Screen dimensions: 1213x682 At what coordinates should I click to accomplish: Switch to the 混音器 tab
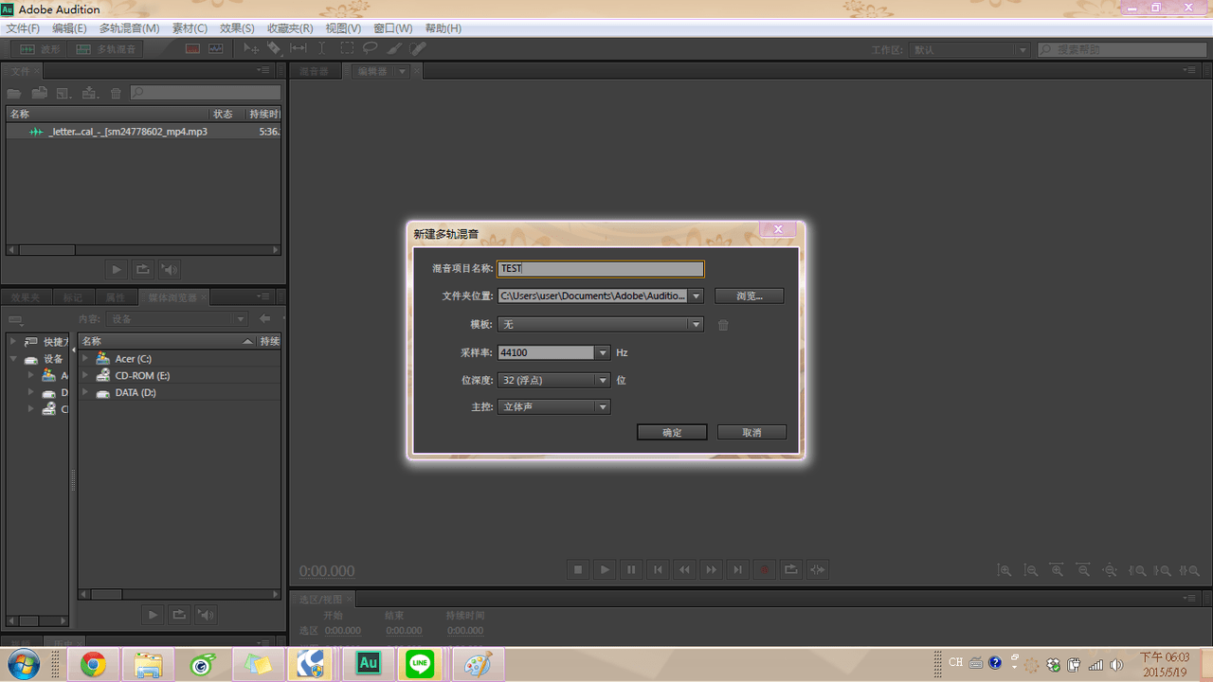(314, 71)
